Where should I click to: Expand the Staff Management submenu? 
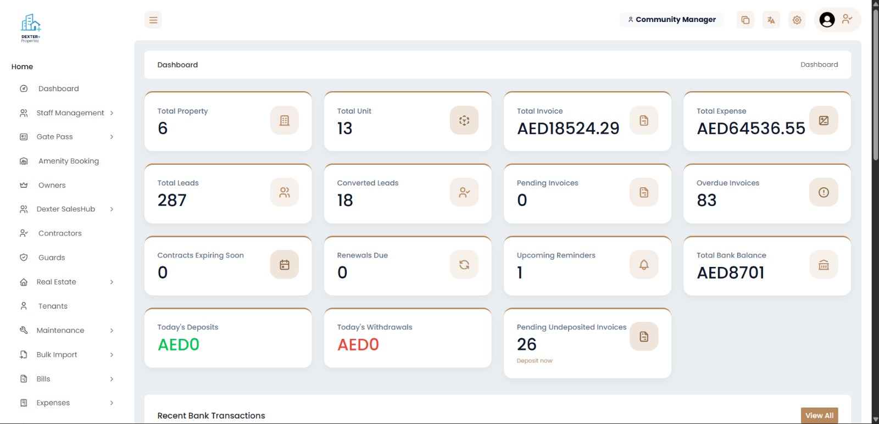pos(66,113)
